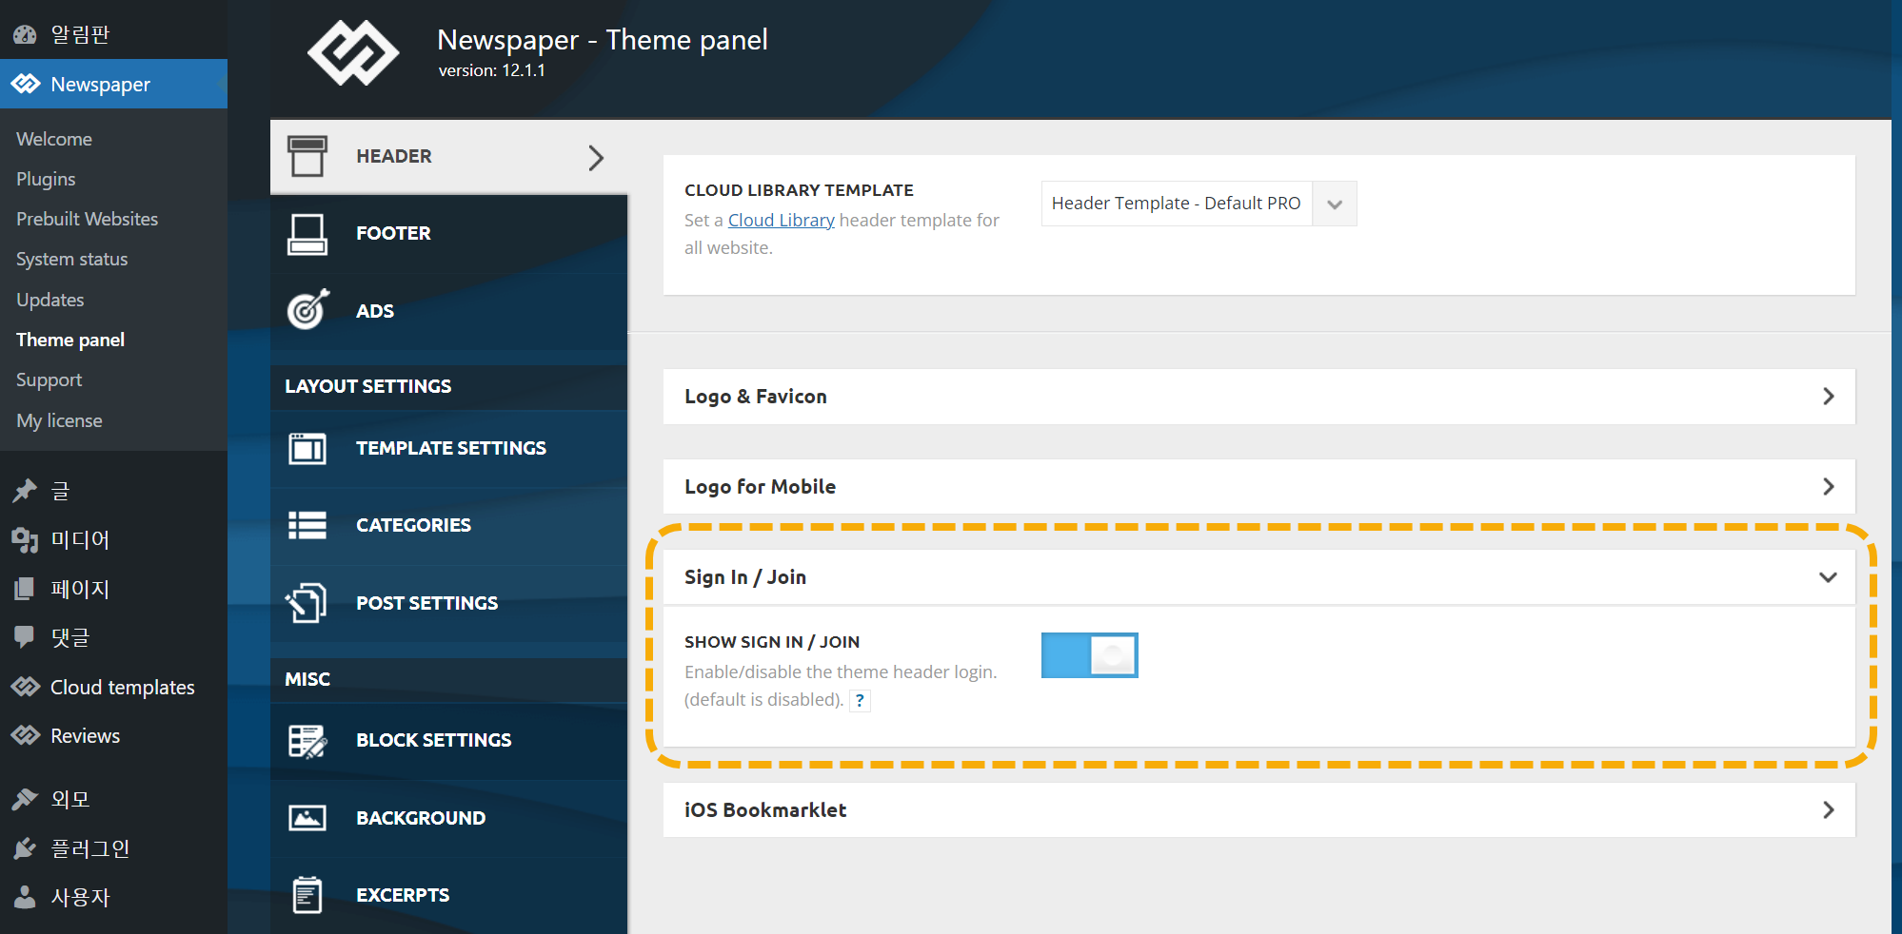Click the Background image icon
1902x934 pixels.
click(x=307, y=818)
